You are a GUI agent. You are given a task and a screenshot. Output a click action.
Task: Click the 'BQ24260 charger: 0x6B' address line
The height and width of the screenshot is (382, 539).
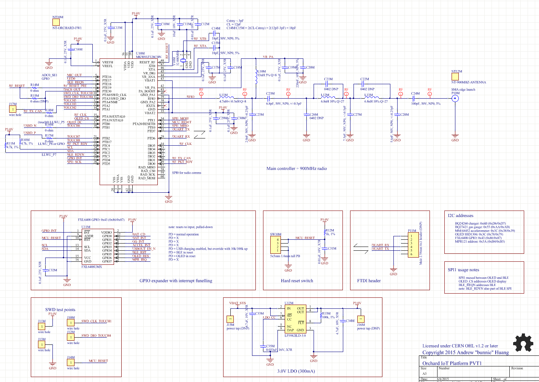[x=480, y=223]
